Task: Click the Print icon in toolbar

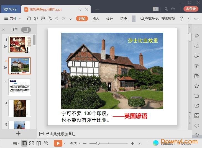Action: point(43,19)
